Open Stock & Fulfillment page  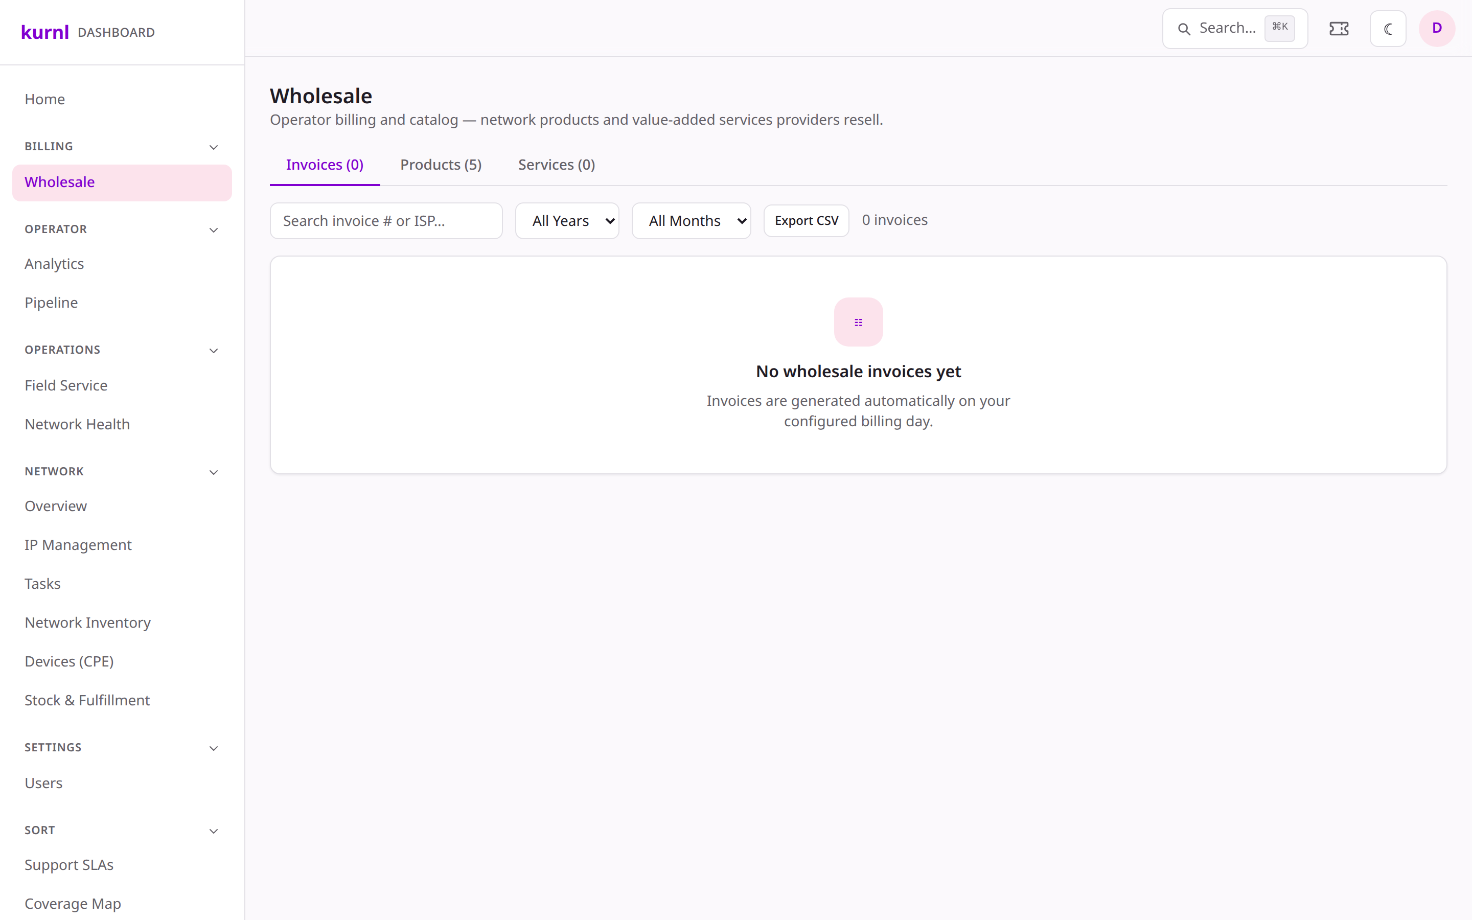(122, 701)
